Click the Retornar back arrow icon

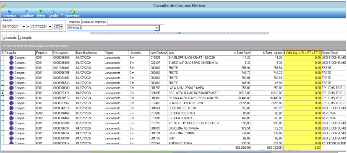click(x=9, y=12)
